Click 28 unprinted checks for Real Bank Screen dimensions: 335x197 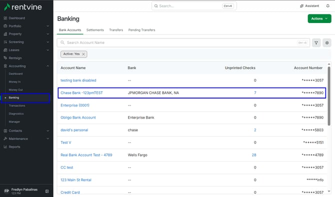tap(254, 155)
